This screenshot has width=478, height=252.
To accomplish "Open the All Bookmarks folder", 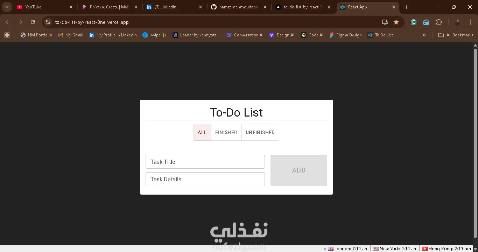I will (456, 35).
